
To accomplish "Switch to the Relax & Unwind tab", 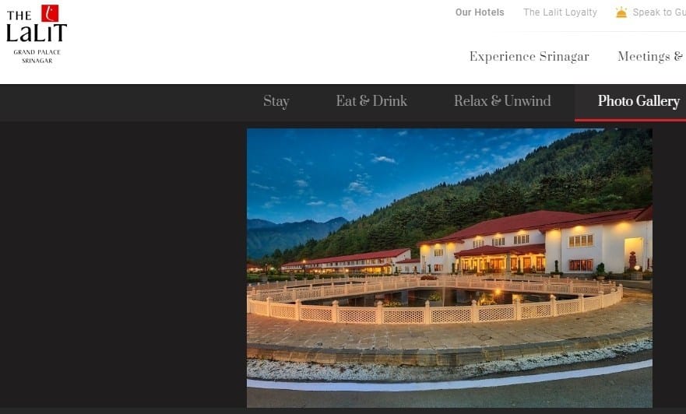I will 502,101.
